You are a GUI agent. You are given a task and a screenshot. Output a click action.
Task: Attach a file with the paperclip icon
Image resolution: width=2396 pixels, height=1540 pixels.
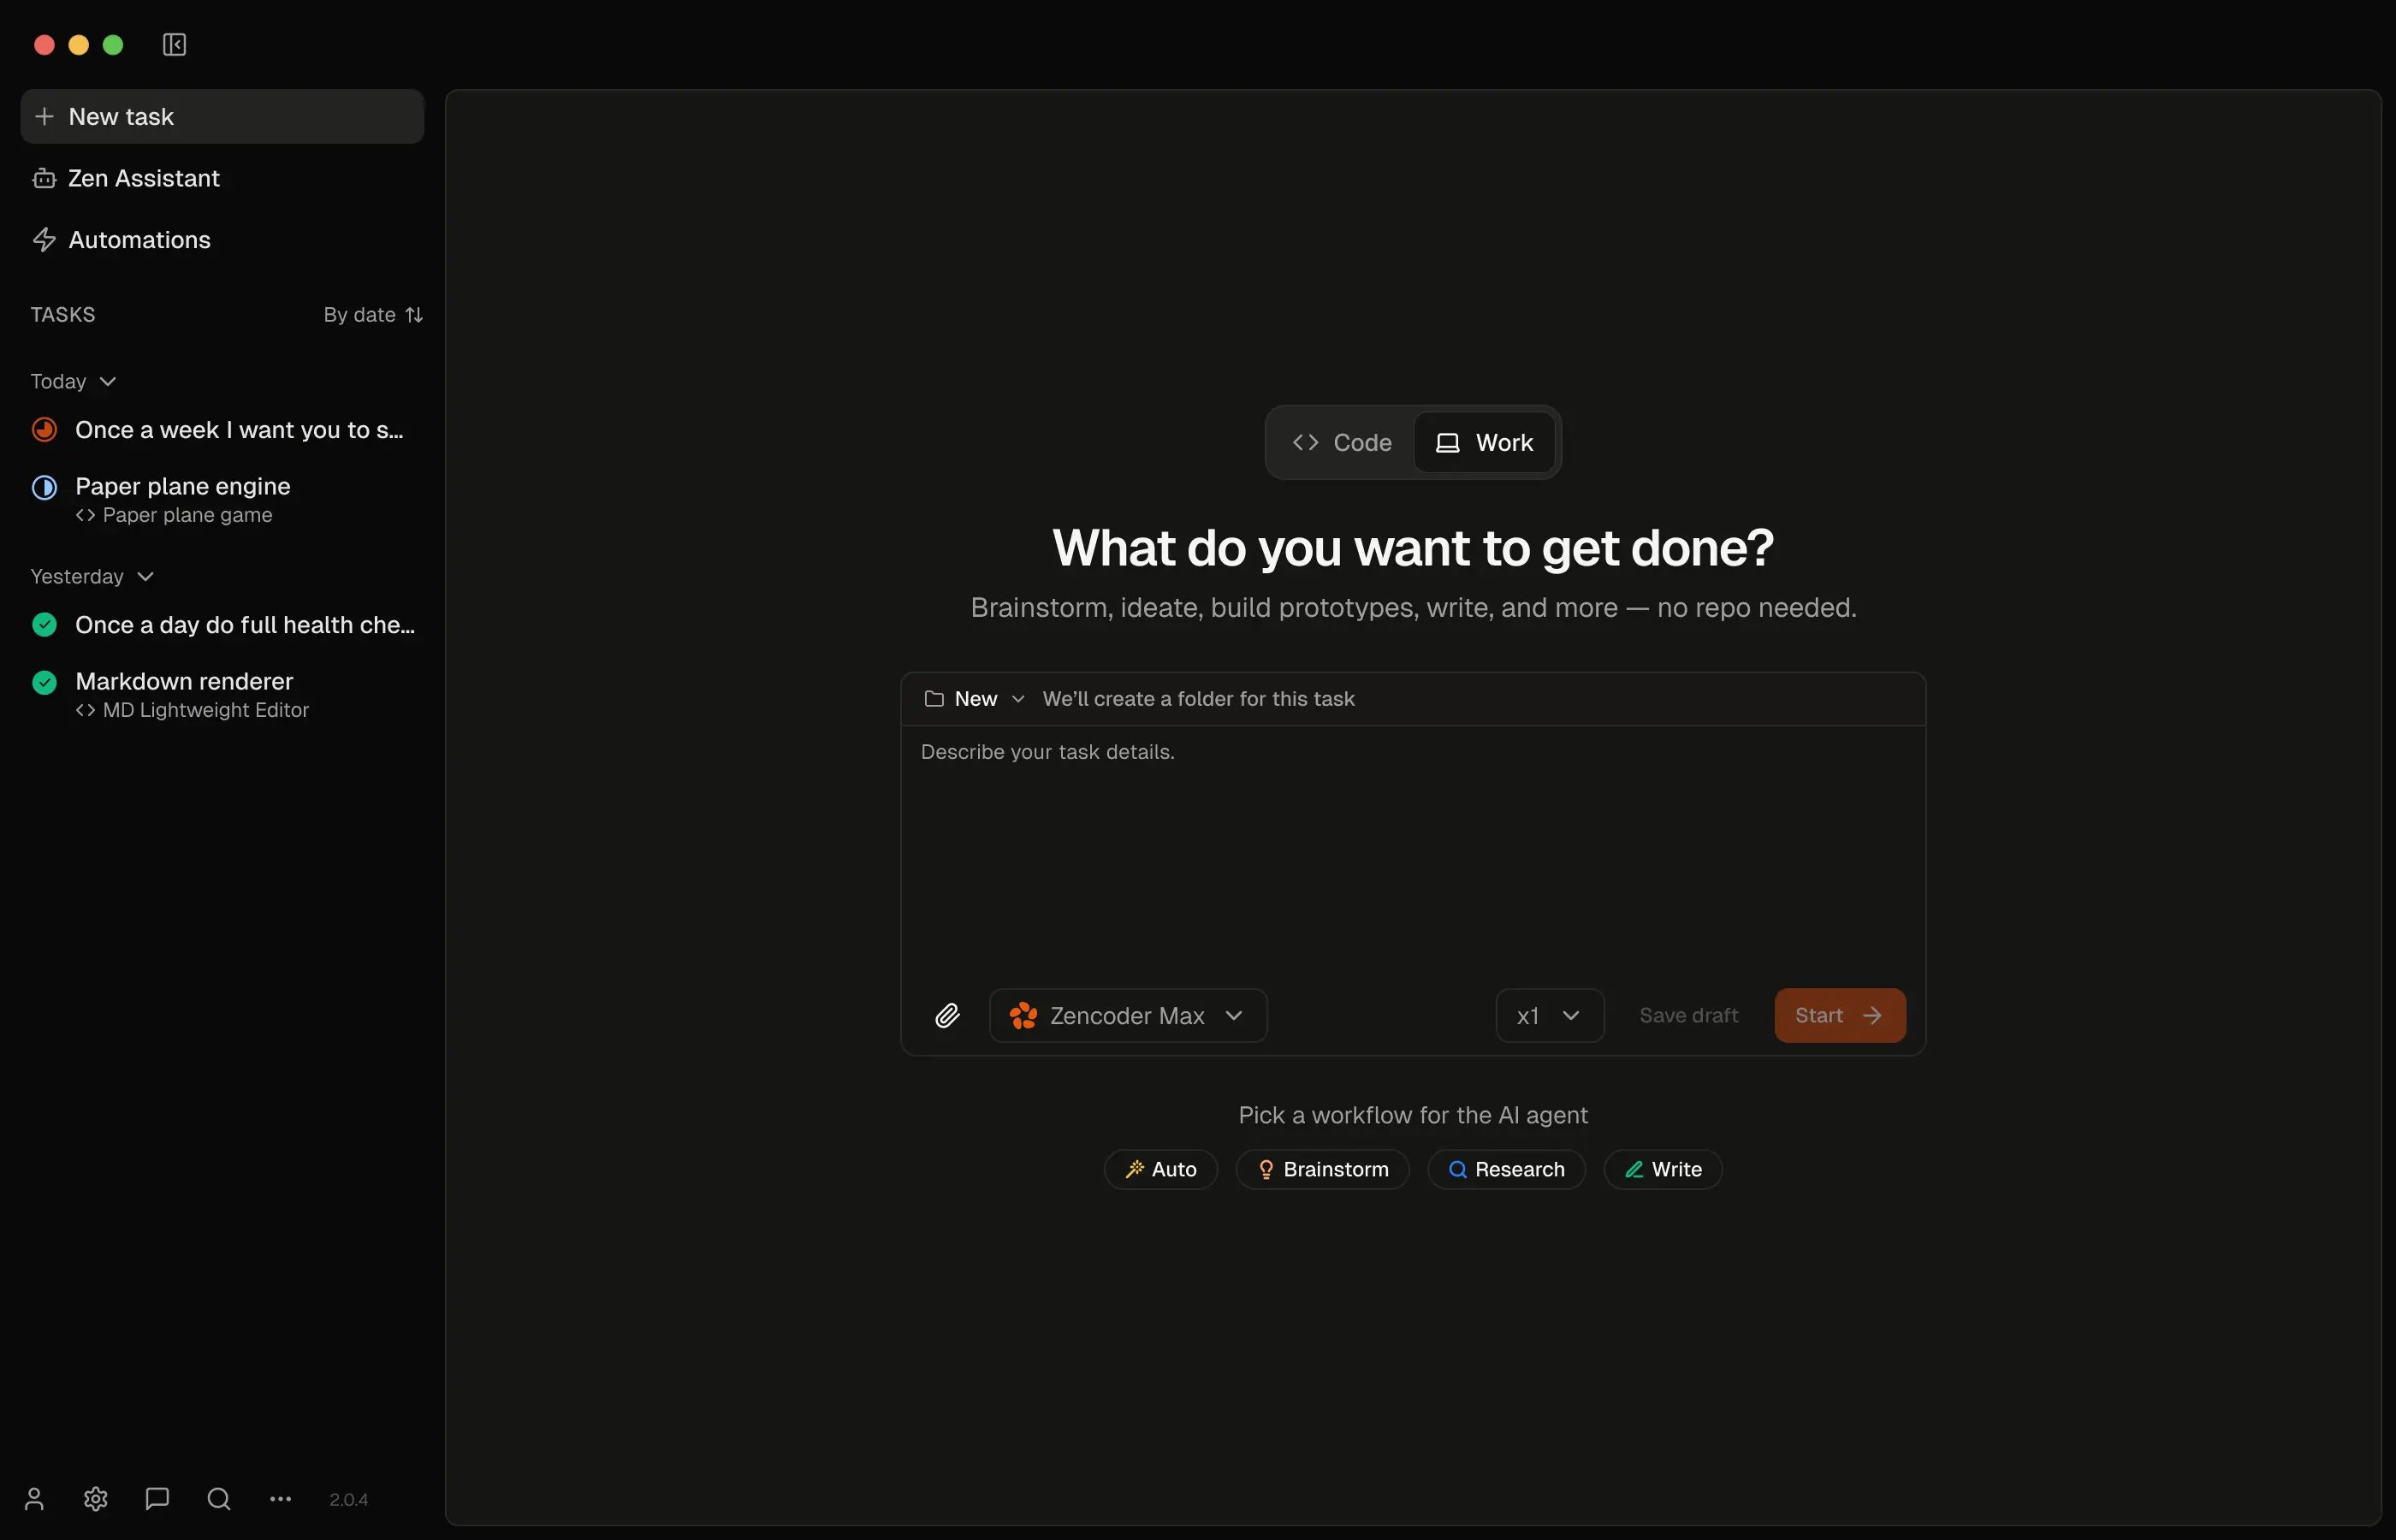948,1015
